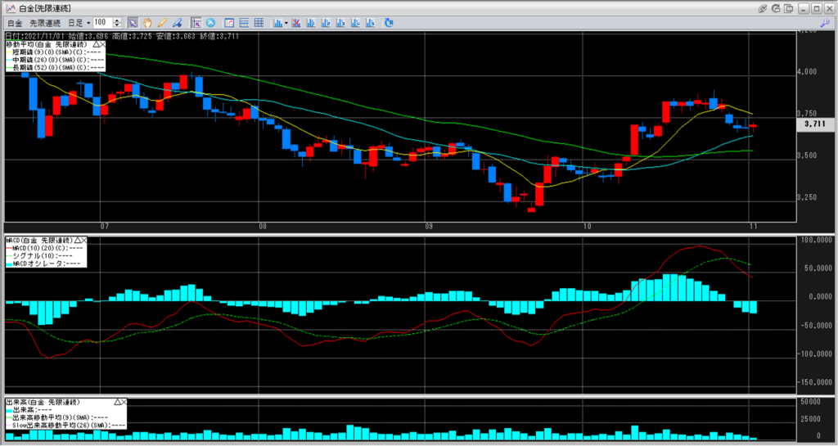Close the MACD indicator legend

click(x=83, y=241)
